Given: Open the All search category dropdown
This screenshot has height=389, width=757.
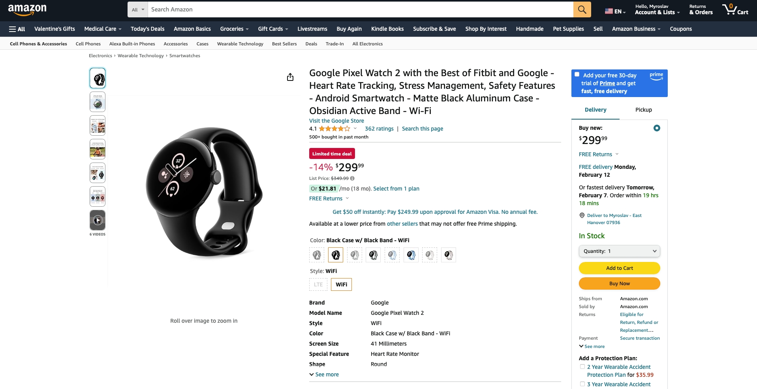Looking at the screenshot, I should coord(138,9).
